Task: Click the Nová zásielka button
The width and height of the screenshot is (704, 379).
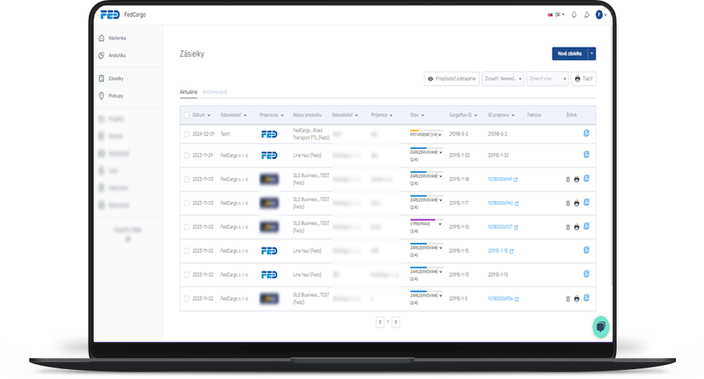Action: point(569,53)
